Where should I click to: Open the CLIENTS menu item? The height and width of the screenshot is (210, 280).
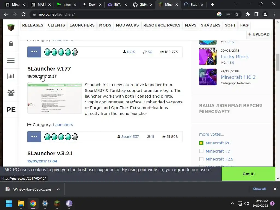tap(56, 25)
